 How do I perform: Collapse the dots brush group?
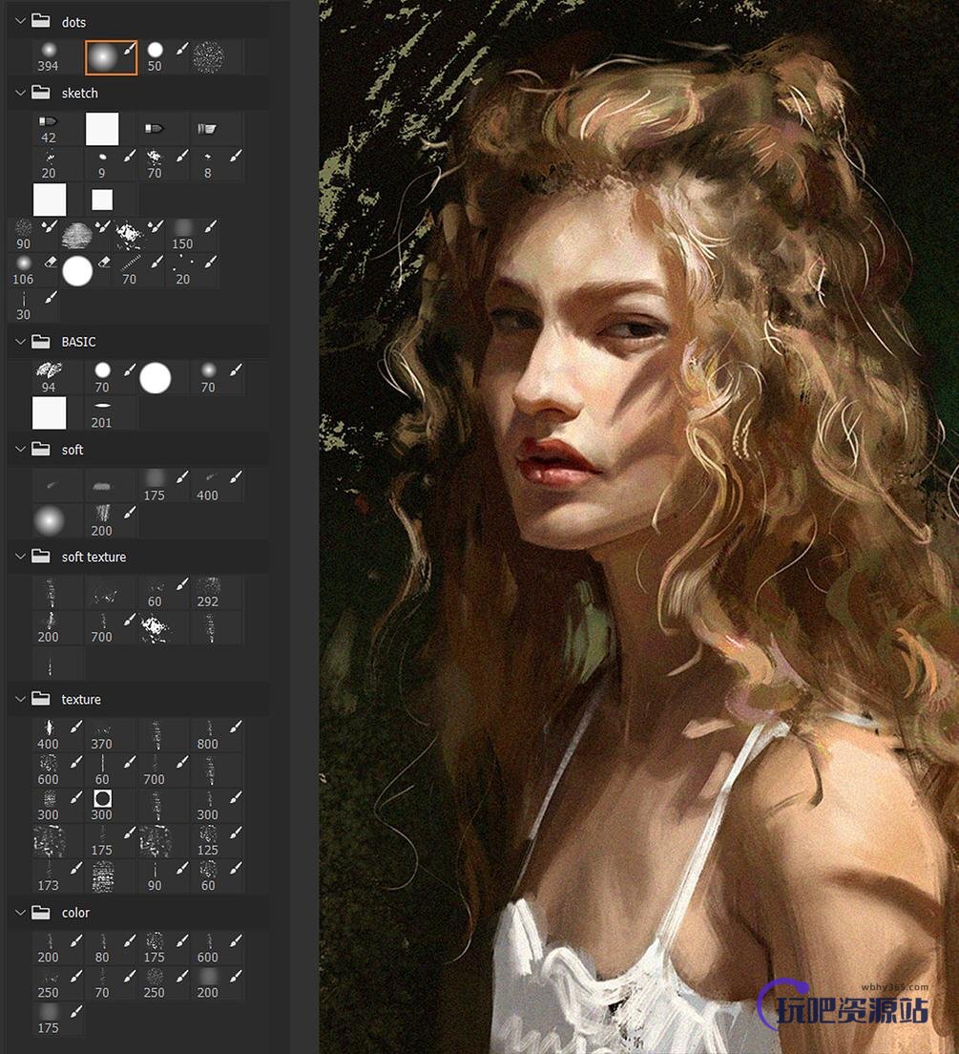click(20, 22)
